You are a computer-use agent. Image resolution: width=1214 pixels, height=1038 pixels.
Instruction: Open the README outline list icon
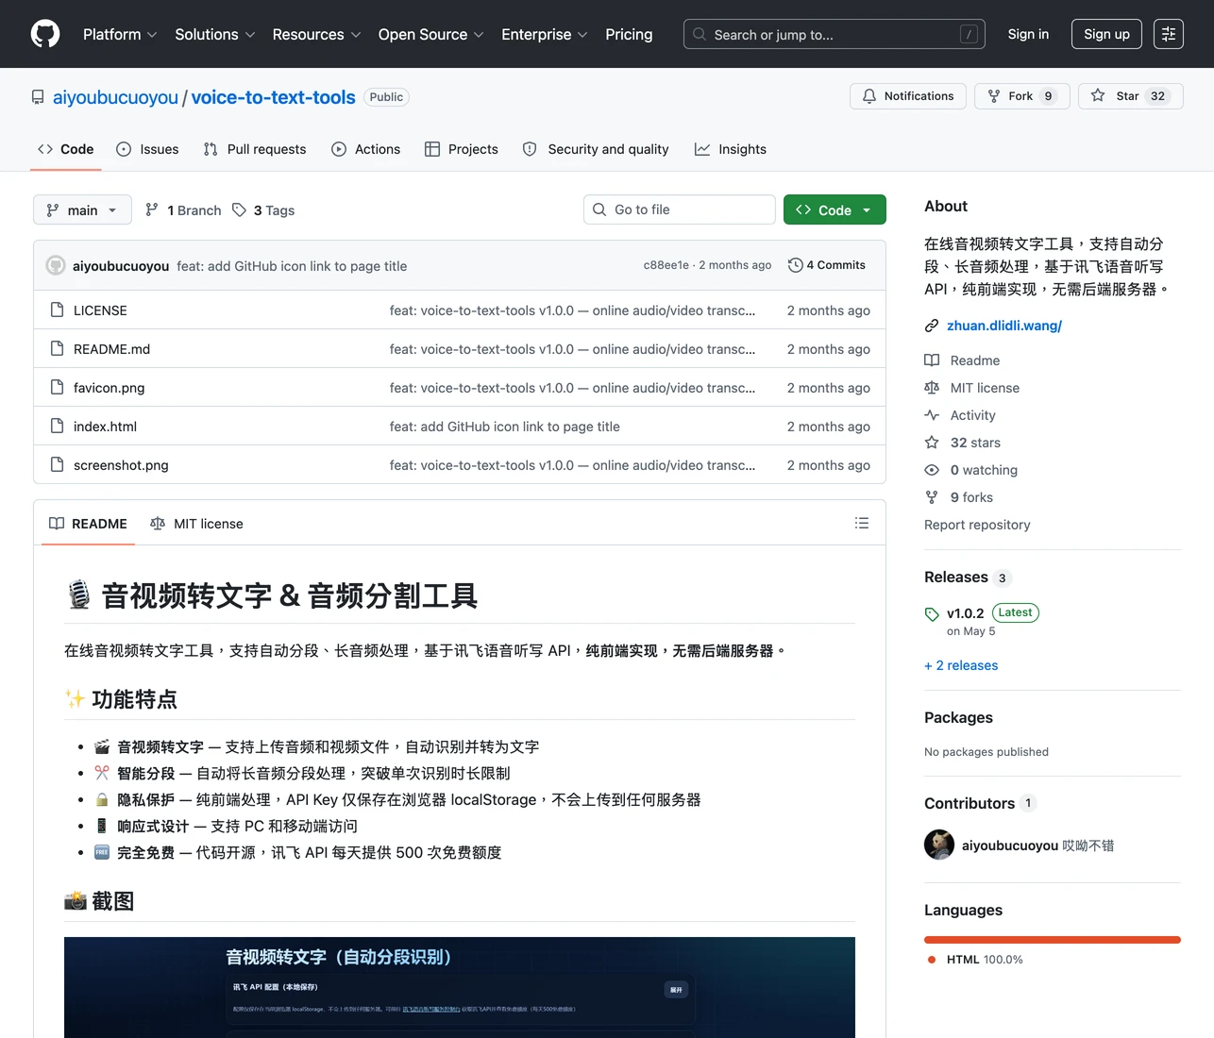point(862,523)
